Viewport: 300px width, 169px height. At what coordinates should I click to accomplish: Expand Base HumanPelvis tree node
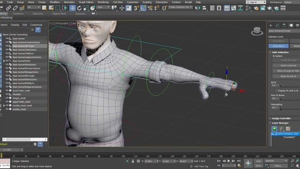4,61
